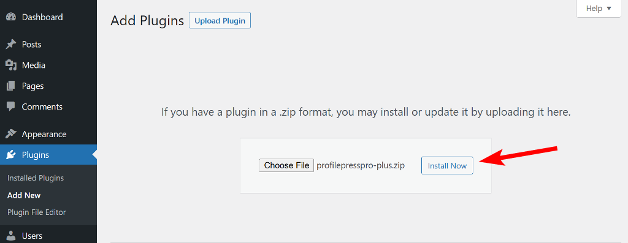The width and height of the screenshot is (628, 243).
Task: Click the Dashboard gauge icon
Action: [x=11, y=17]
